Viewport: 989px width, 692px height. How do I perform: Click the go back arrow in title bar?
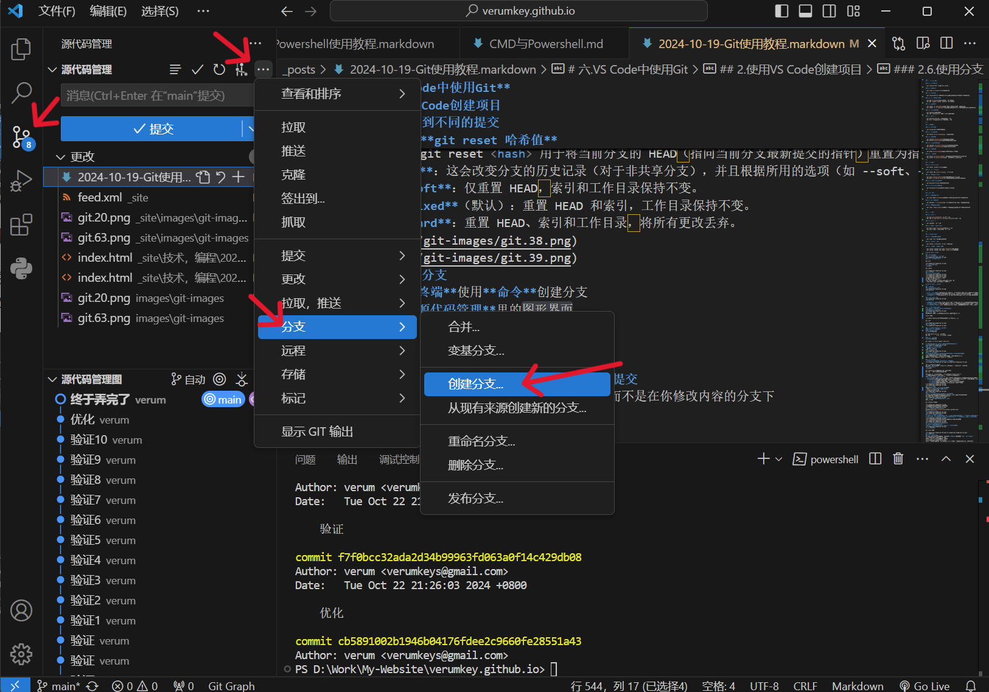pyautogui.click(x=287, y=11)
